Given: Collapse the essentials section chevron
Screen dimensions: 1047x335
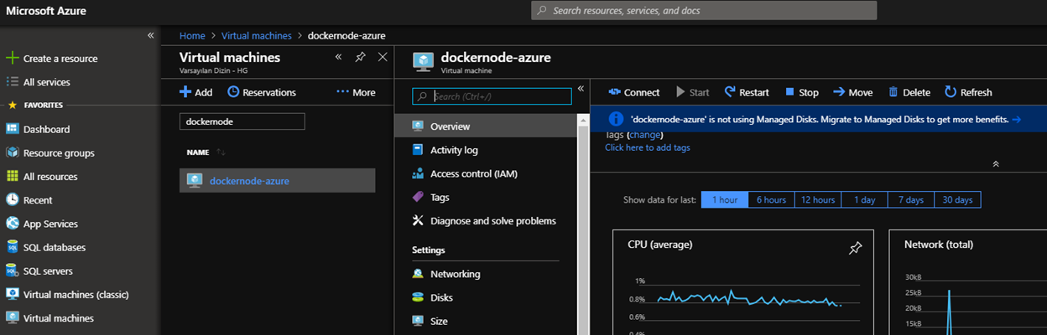Looking at the screenshot, I should [x=996, y=164].
